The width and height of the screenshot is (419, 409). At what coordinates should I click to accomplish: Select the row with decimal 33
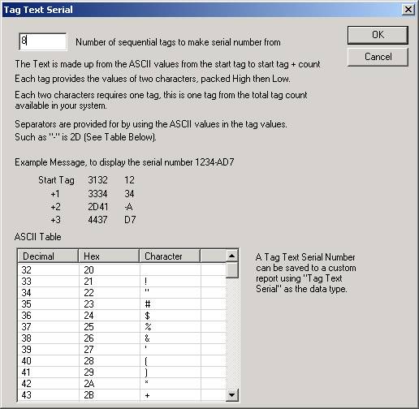click(122, 282)
